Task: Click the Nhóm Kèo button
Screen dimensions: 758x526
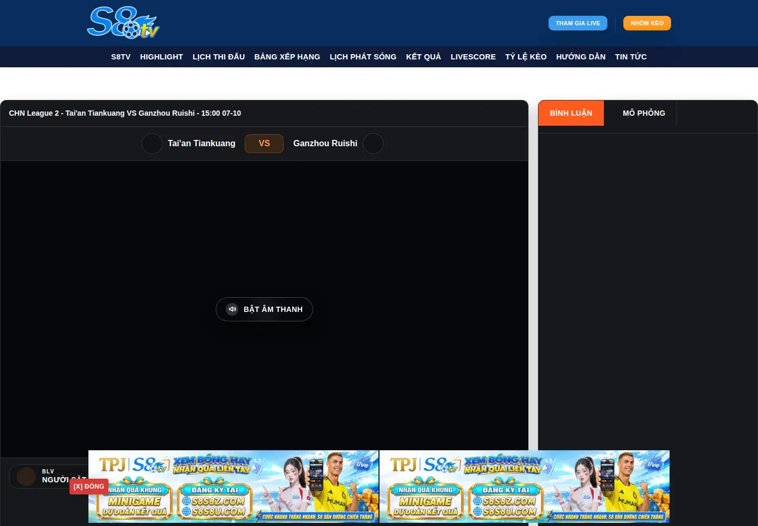Action: [647, 23]
